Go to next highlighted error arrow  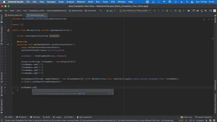tap(212, 20)
